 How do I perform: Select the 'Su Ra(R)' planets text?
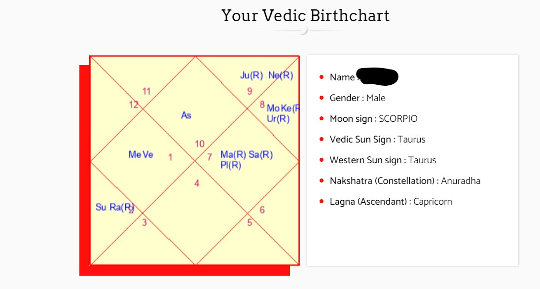pyautogui.click(x=115, y=207)
